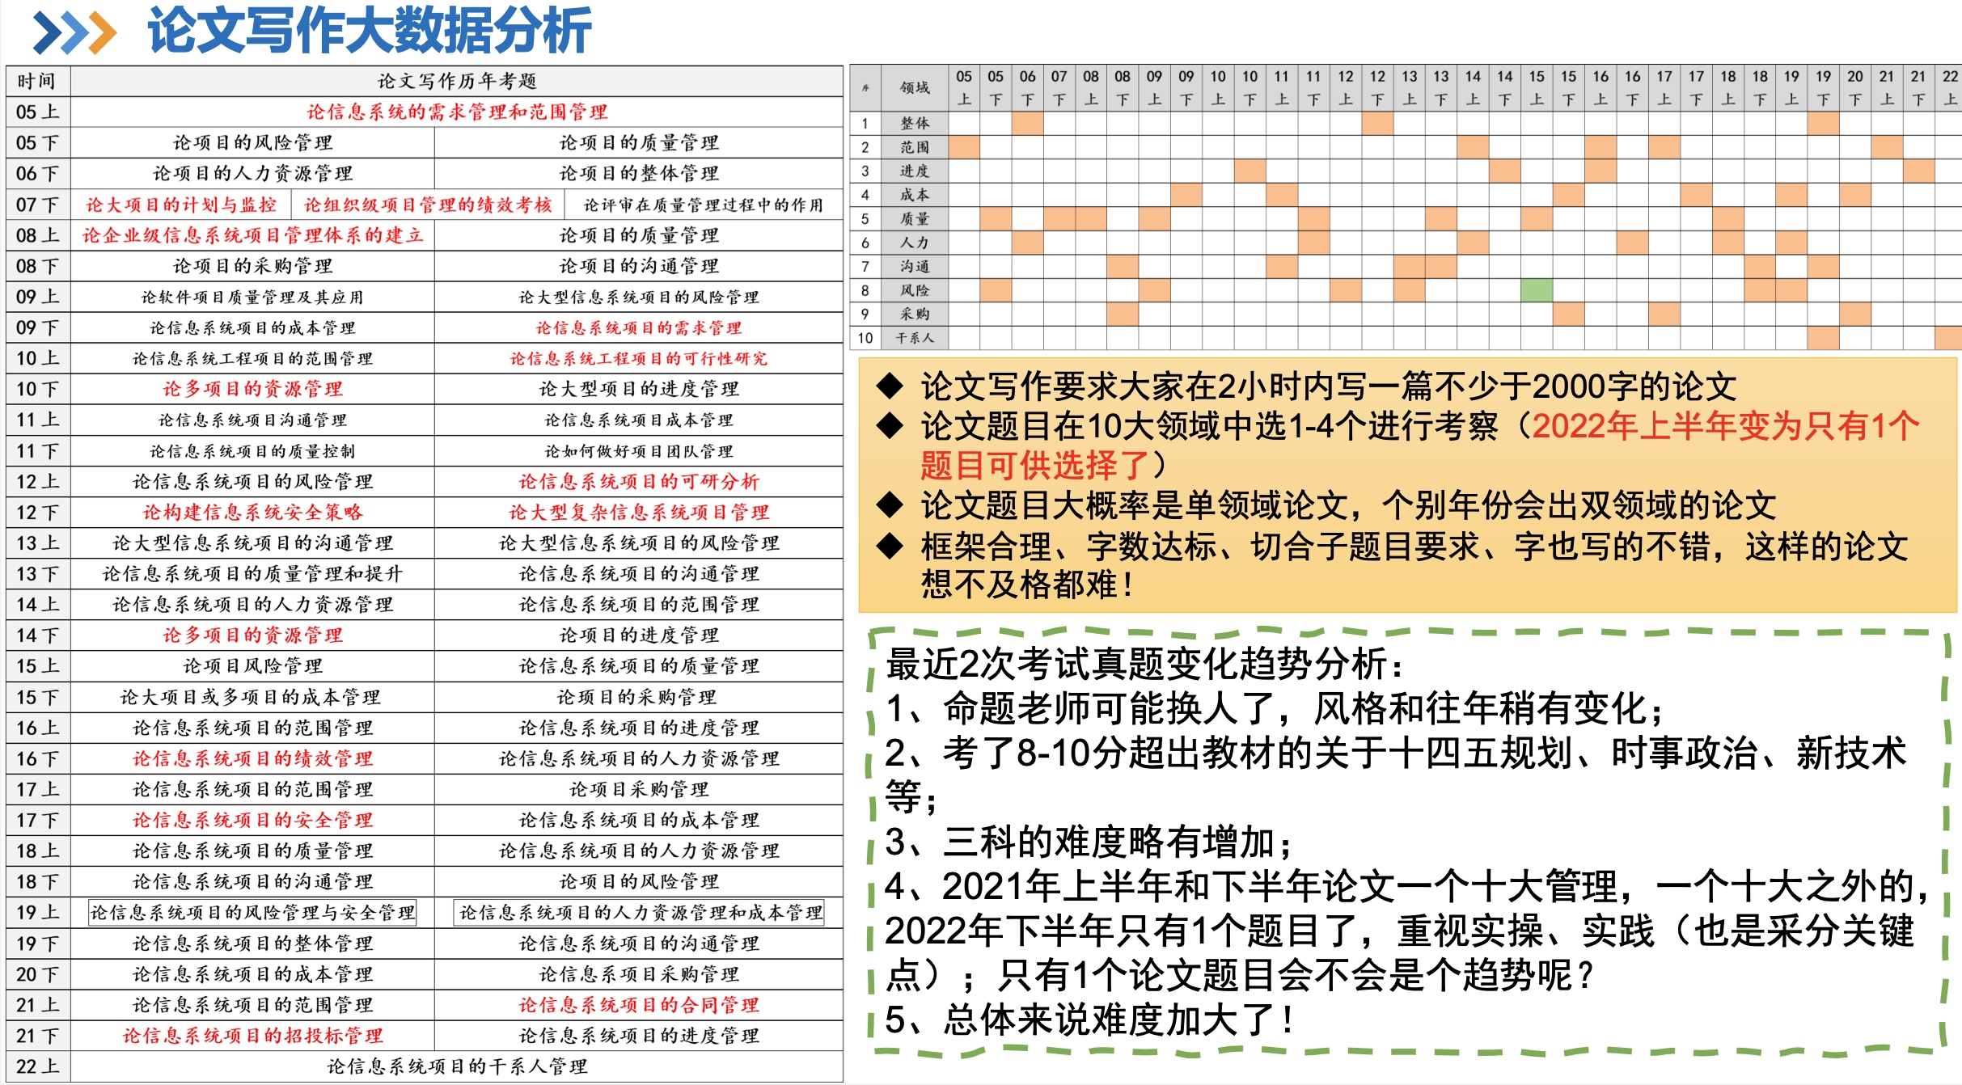Screen dimensions: 1962x1085
Task: Click the orange 干系人 cell under 22上 column
Action: (x=1949, y=337)
